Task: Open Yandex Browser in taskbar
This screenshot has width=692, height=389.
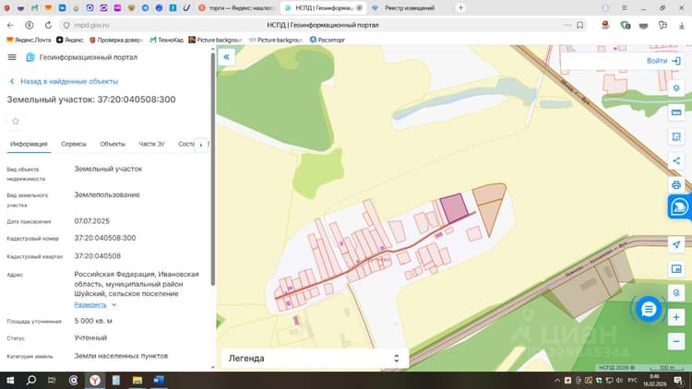Action: (95, 380)
